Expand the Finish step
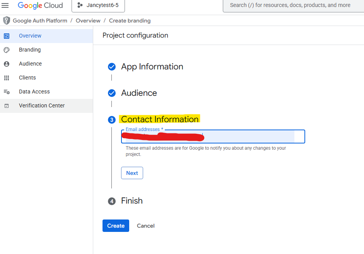The width and height of the screenshot is (364, 254). tap(132, 201)
